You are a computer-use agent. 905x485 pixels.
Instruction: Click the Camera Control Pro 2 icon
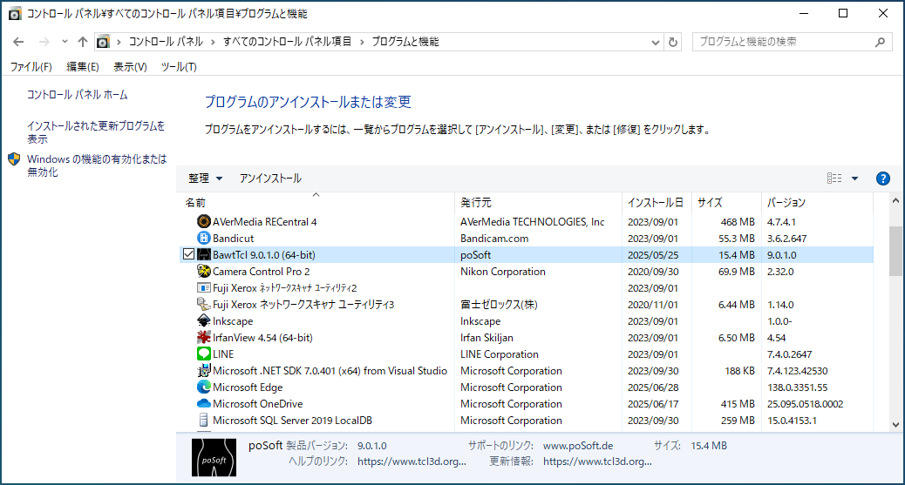[x=203, y=271]
